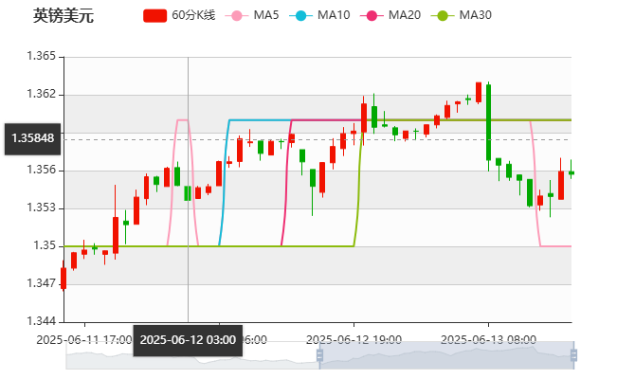
Task: Click the right handle of the zoom slider
Action: 576,356
